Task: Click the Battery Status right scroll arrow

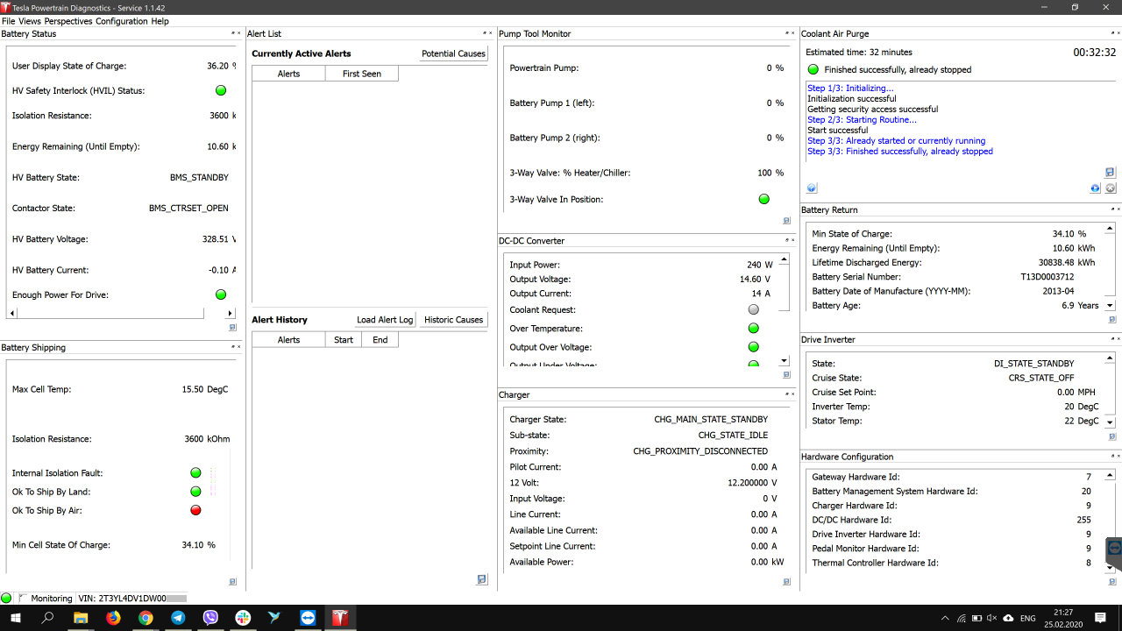Action: pos(231,314)
